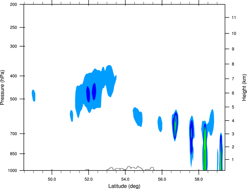The width and height of the screenshot is (247, 189).
Task: Click pressure tick label 500
Action: click(x=13, y=99)
